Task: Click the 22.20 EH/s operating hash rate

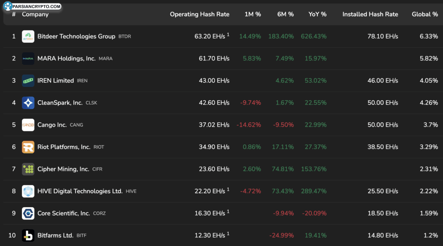Action: pos(210,191)
